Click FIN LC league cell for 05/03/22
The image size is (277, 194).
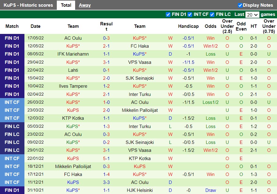pos(12,126)
